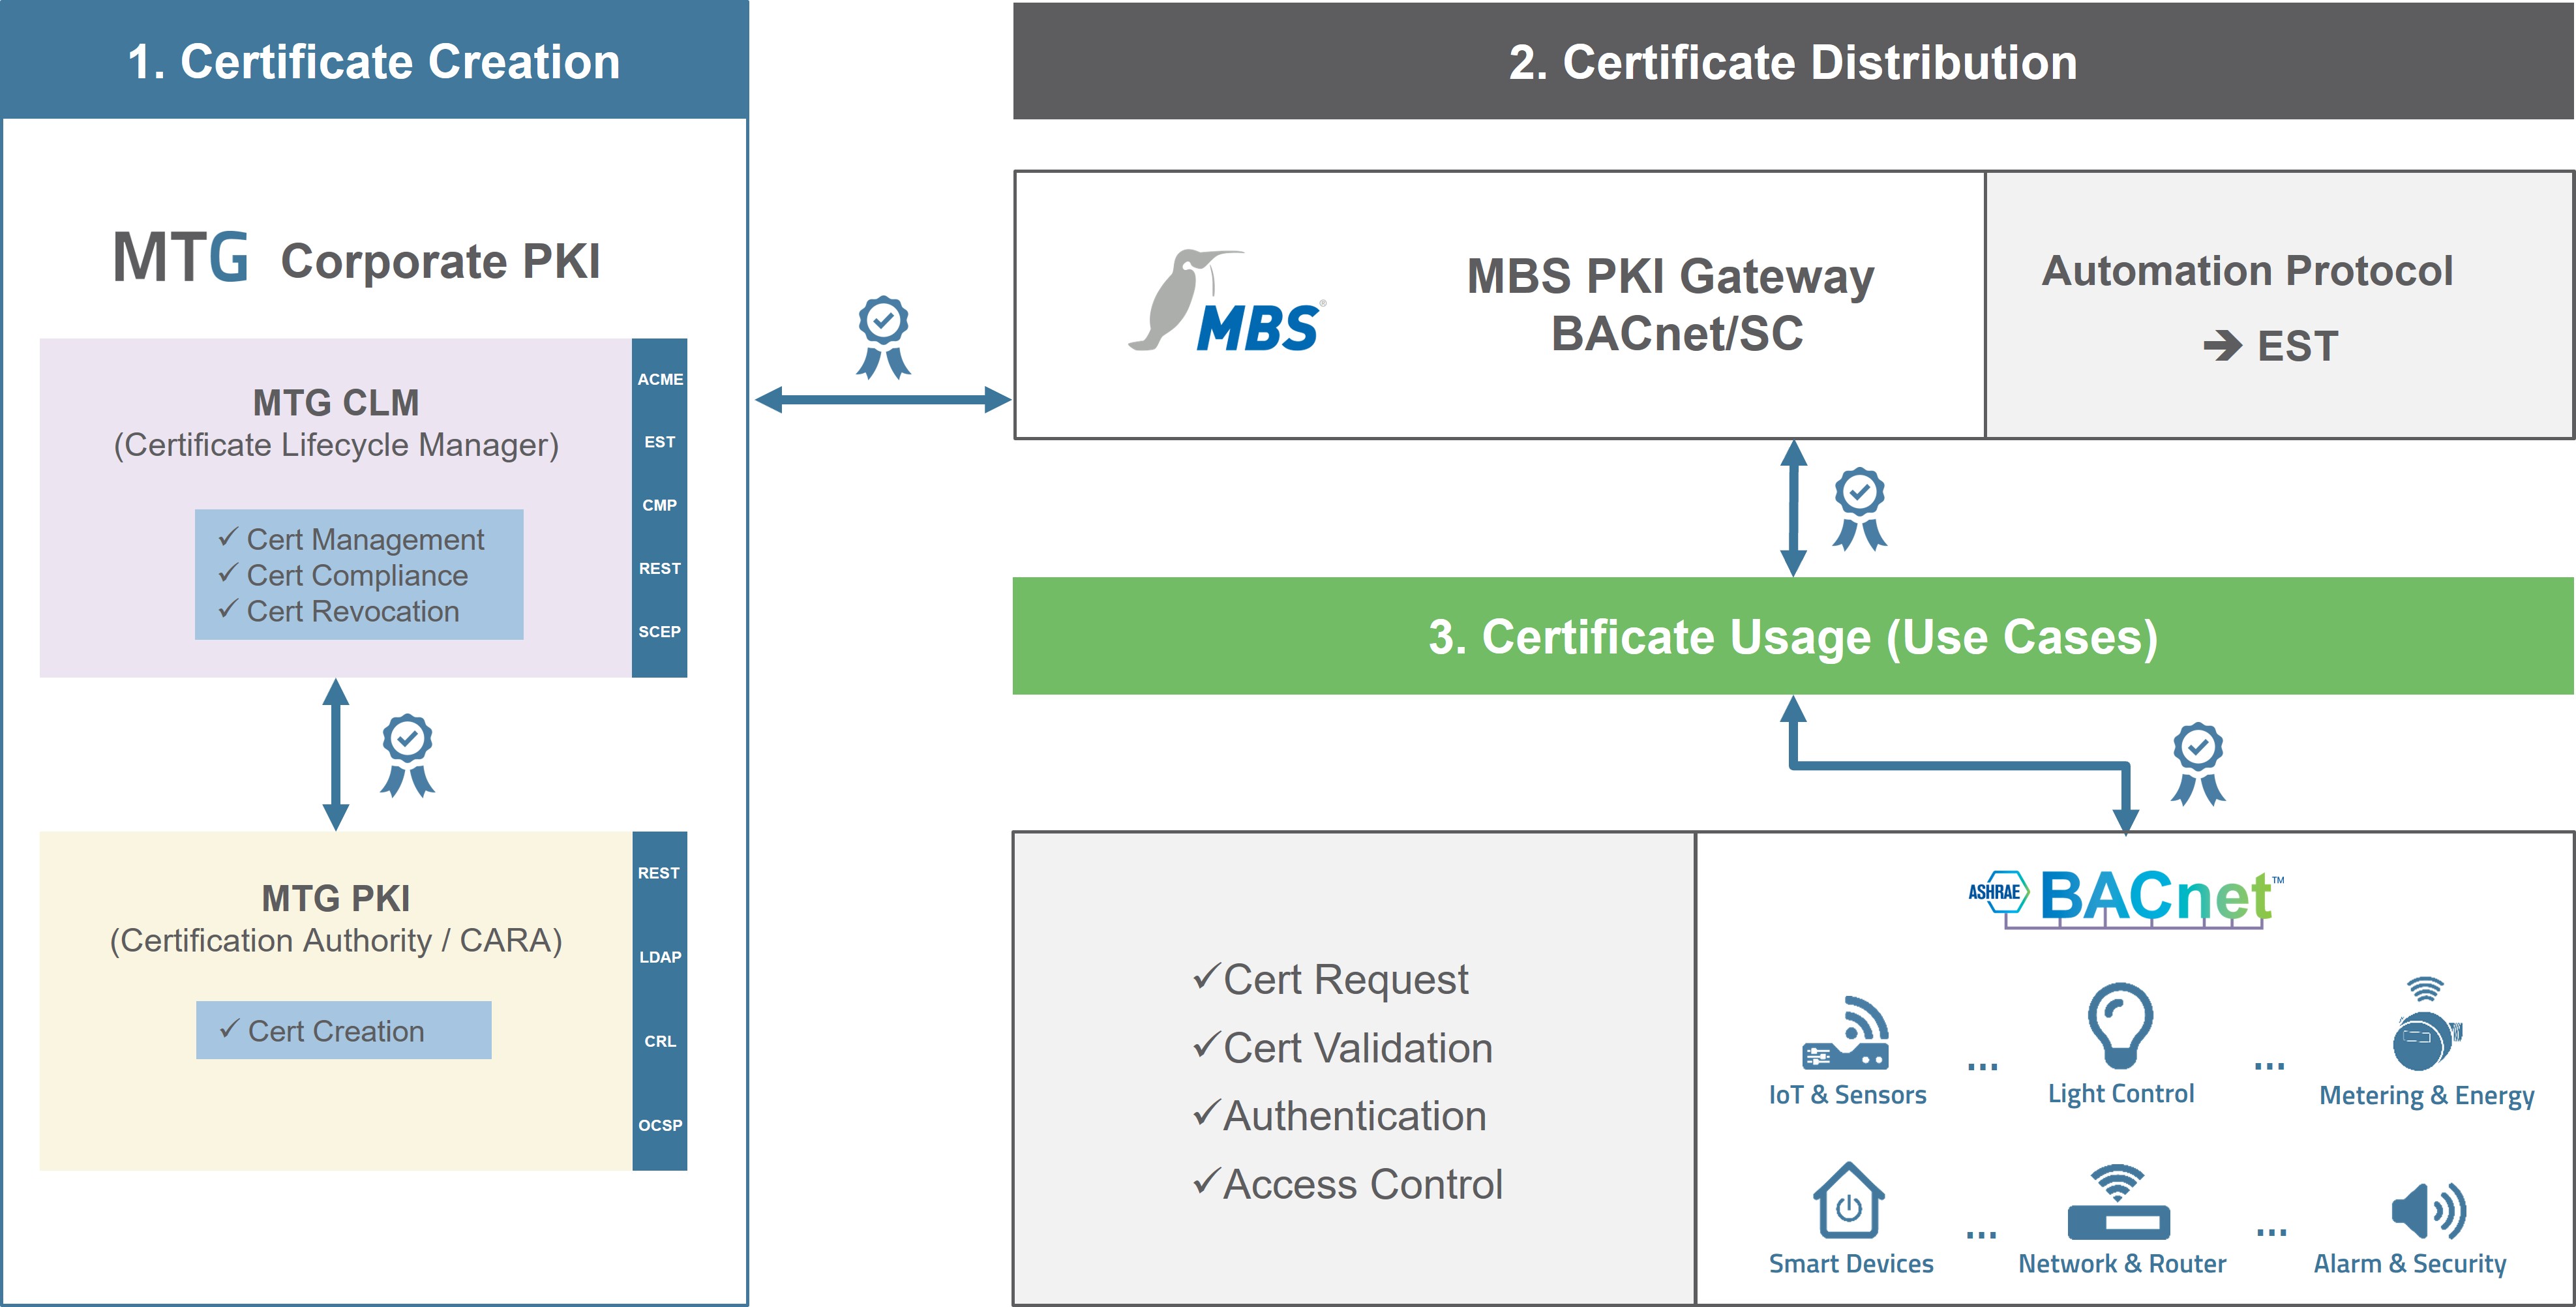
Task: Click the LDAP interface label
Action: point(660,957)
